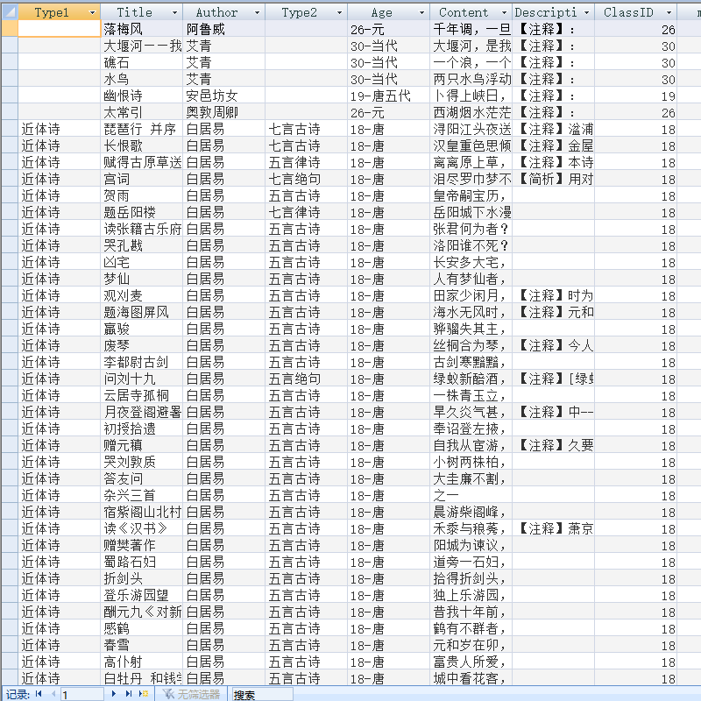This screenshot has height=701, width=701.
Task: Open the Author column filter dropdown
Action: pyautogui.click(x=257, y=12)
